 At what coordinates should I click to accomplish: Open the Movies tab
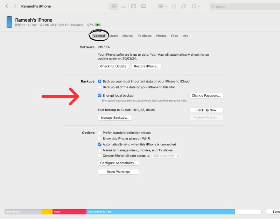click(127, 36)
